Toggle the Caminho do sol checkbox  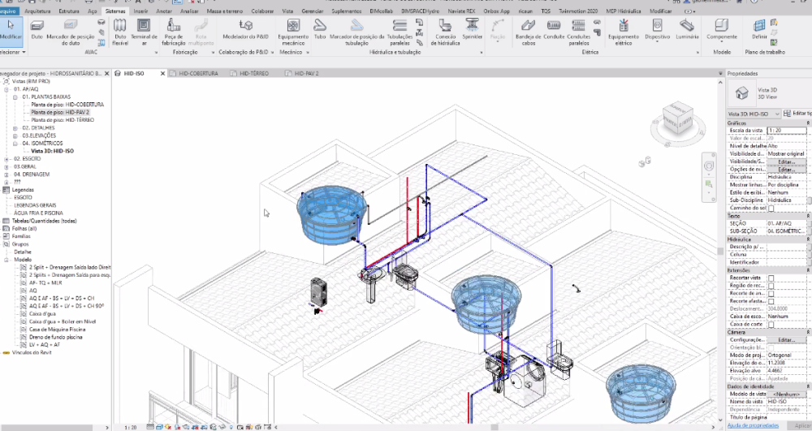771,208
